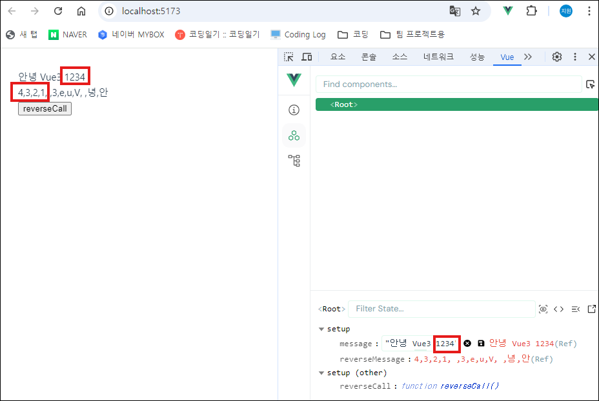Toggle the device toolbar in DevTools

[x=307, y=57]
